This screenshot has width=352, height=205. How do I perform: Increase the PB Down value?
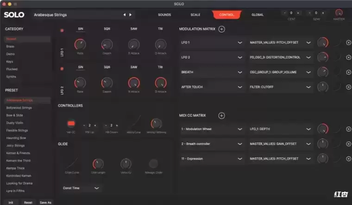point(117,125)
